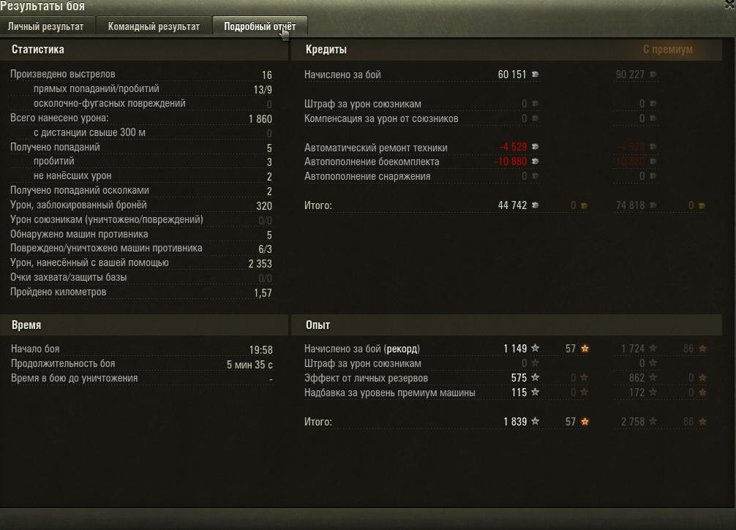The image size is (736, 530).
Task: Switch to the Личный результат tab
Action: pos(46,26)
